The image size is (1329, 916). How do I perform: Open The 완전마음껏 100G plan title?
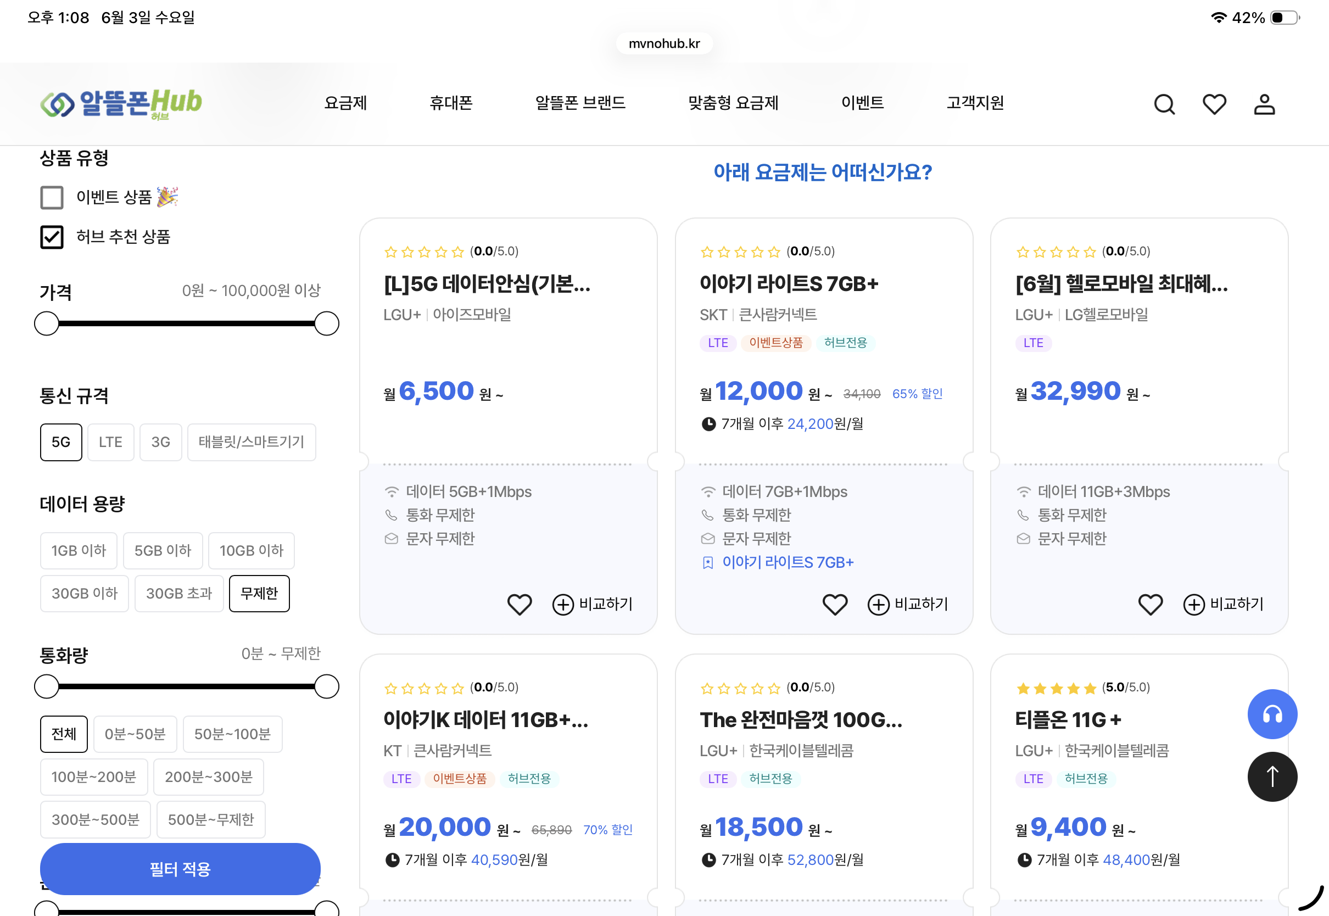[801, 720]
